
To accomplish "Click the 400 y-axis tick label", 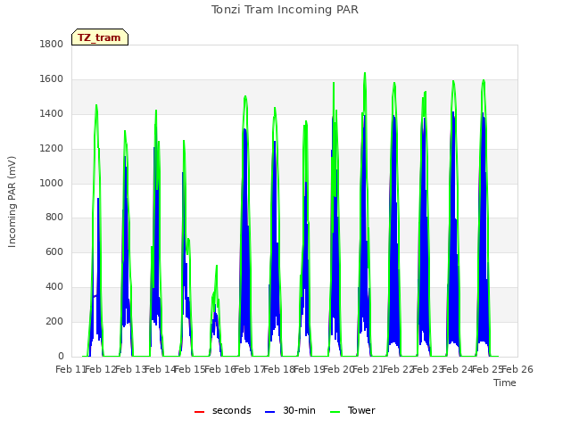I will pos(54,287).
